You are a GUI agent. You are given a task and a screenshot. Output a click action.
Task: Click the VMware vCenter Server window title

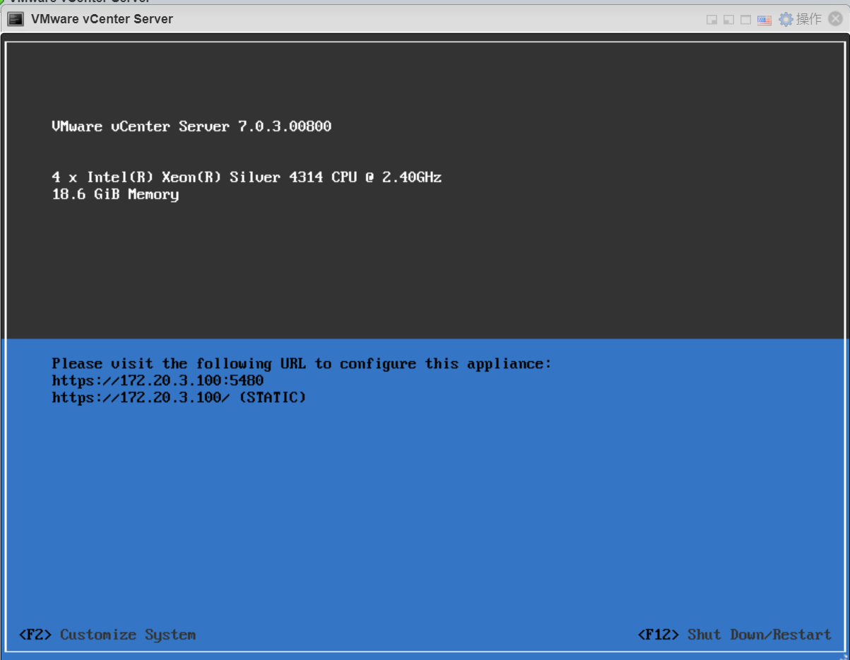pos(102,19)
